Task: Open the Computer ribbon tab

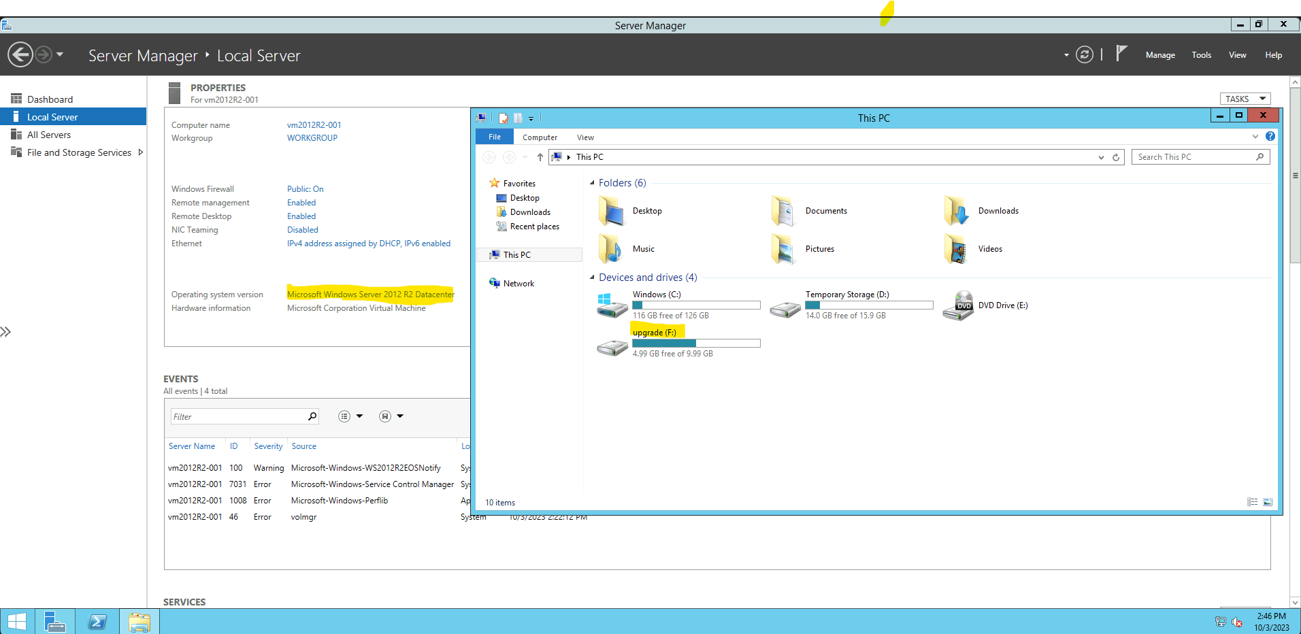Action: 540,137
